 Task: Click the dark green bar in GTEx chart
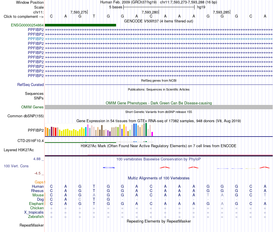pyautogui.click(x=146, y=130)
